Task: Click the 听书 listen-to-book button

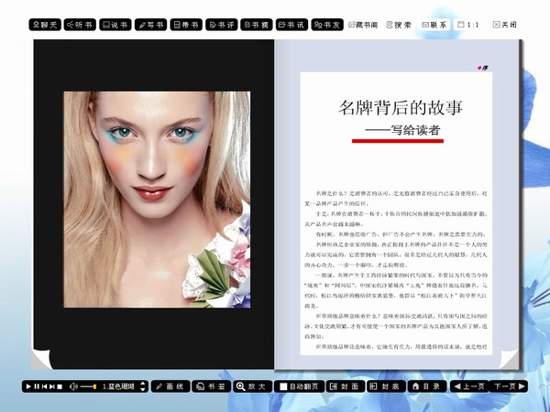Action: [x=80, y=25]
